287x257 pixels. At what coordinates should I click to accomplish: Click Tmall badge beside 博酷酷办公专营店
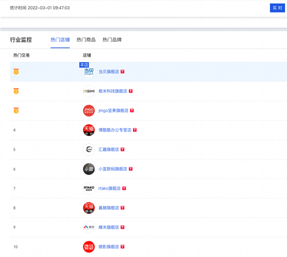135,130
